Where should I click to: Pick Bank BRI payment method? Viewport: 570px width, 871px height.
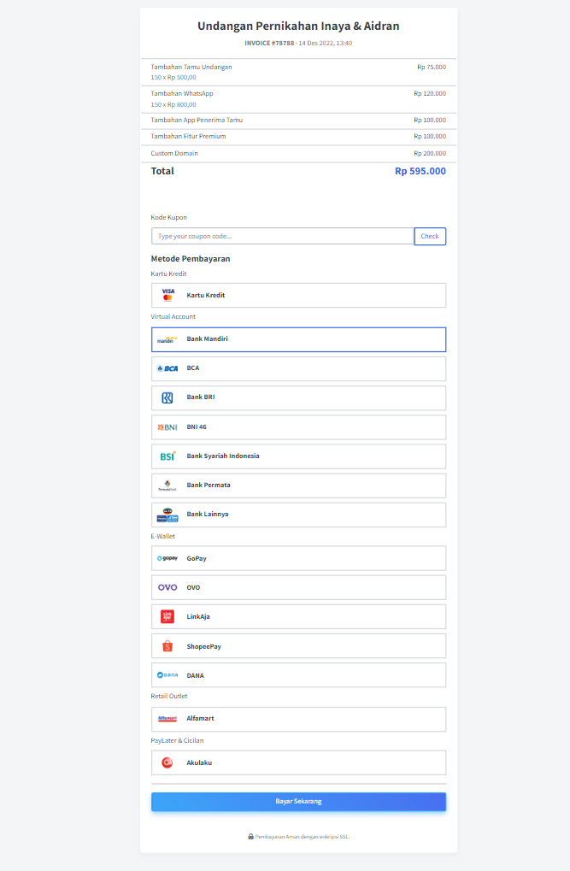point(298,397)
